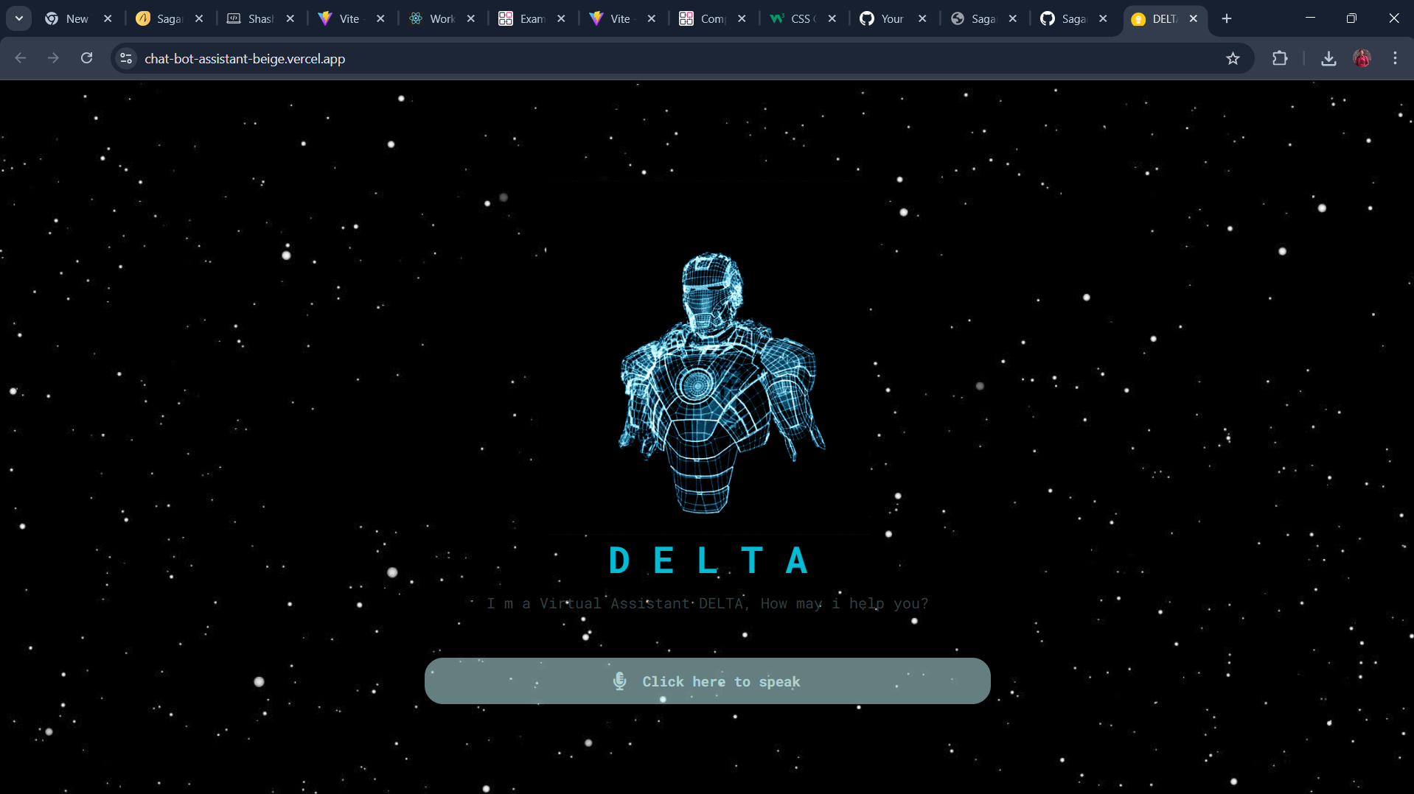Open the Chrome profile avatar
1414x794 pixels.
[x=1362, y=58]
